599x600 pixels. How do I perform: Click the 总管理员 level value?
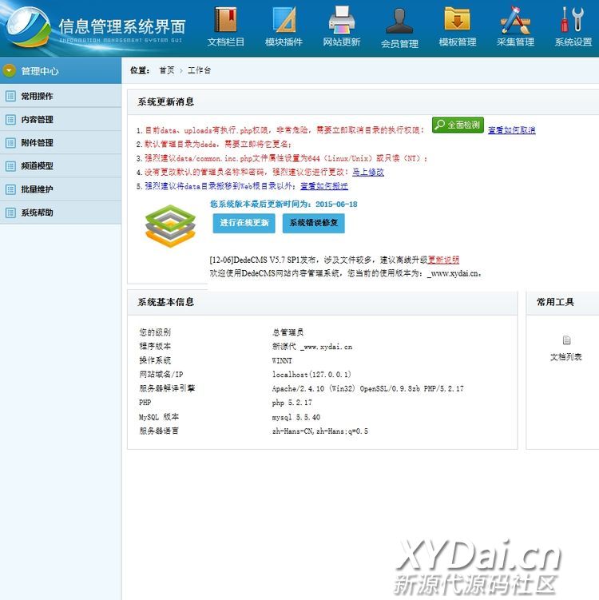288,332
